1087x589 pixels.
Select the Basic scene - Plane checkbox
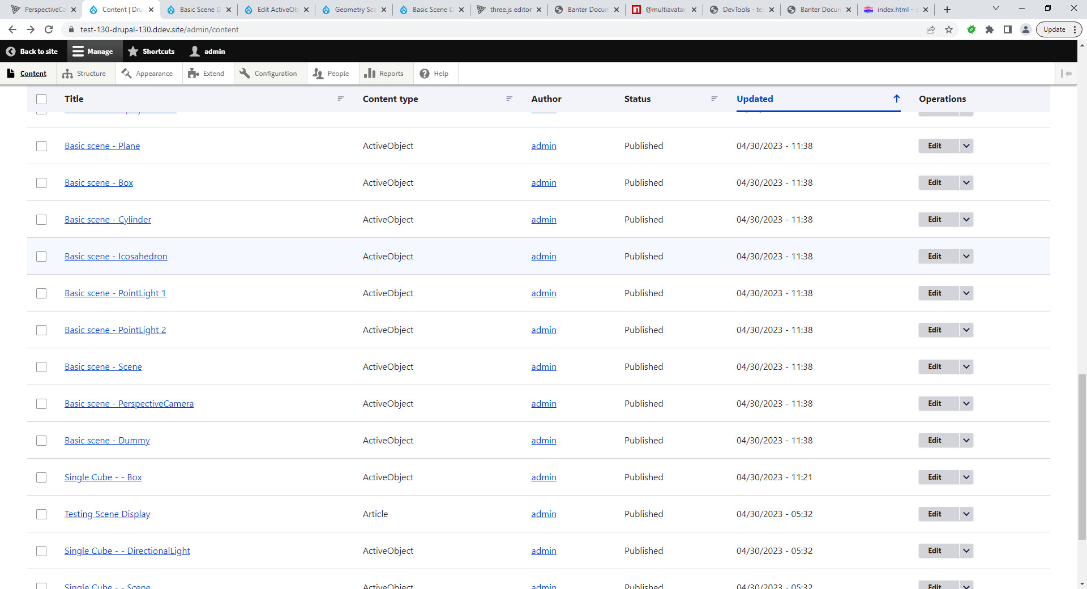pos(41,146)
